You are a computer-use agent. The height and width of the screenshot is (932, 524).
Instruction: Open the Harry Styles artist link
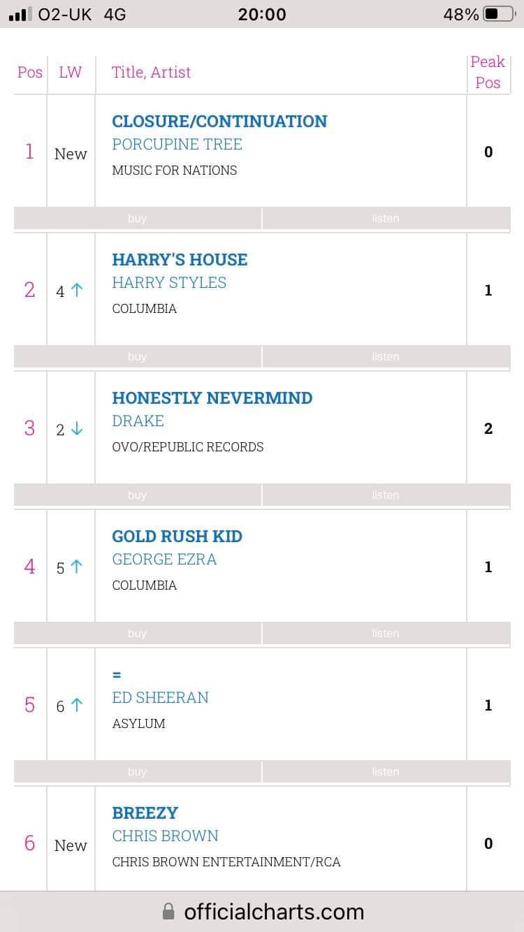169,283
